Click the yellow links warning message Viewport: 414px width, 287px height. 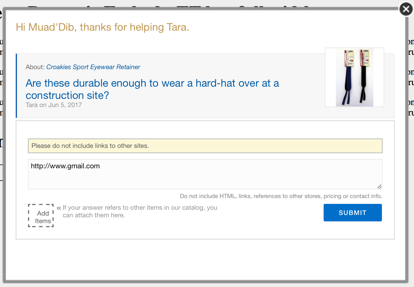[x=205, y=146]
